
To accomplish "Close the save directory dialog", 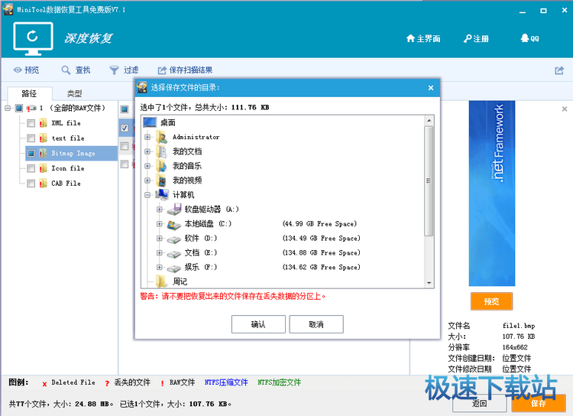I will point(431,88).
